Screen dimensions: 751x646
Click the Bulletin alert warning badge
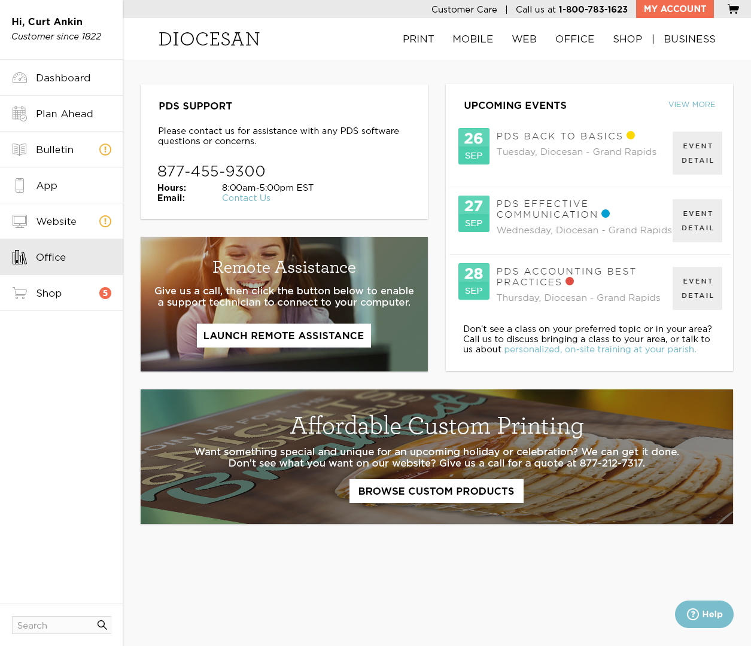click(105, 150)
